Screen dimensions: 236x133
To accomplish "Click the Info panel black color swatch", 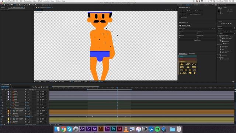I will tap(219, 11).
